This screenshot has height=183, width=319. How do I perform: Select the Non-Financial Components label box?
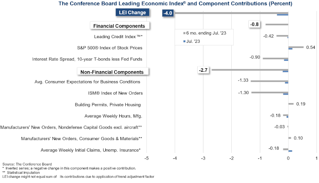tap(112, 72)
